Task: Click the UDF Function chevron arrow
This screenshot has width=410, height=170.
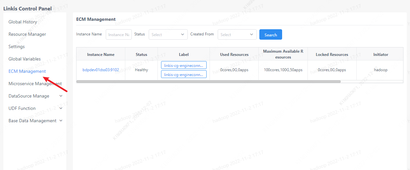Action: pos(61,108)
